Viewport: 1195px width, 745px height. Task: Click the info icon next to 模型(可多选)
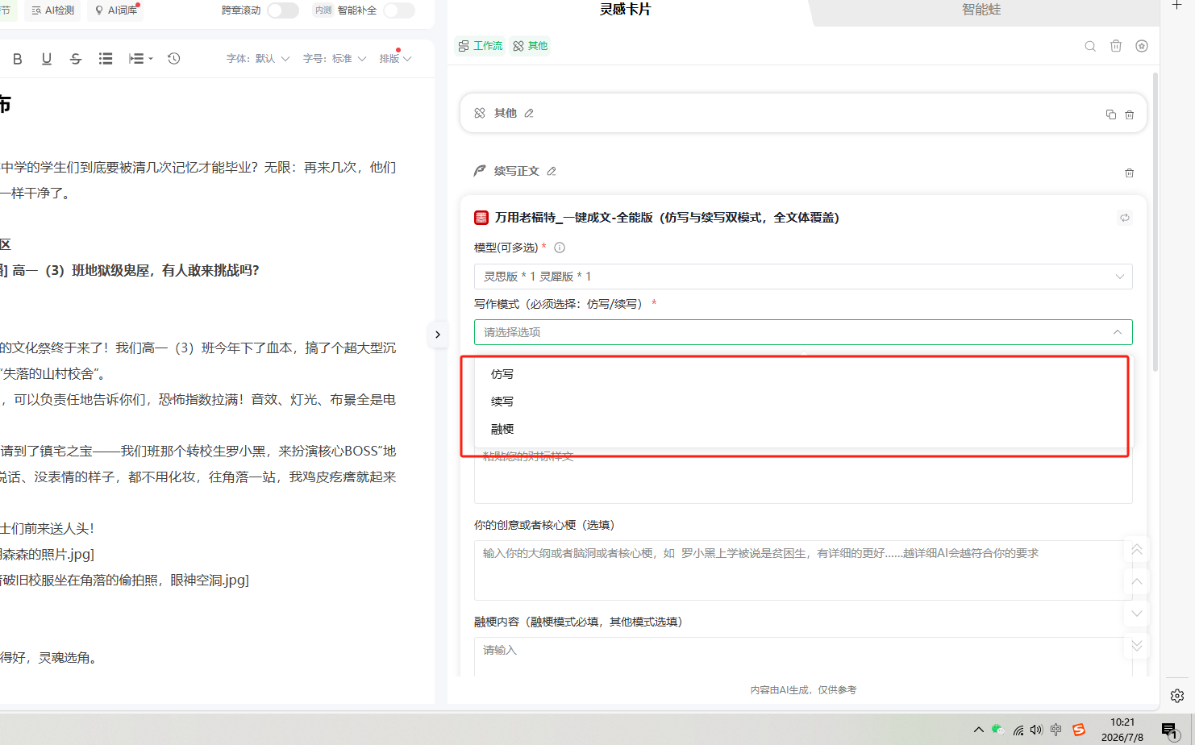point(560,248)
